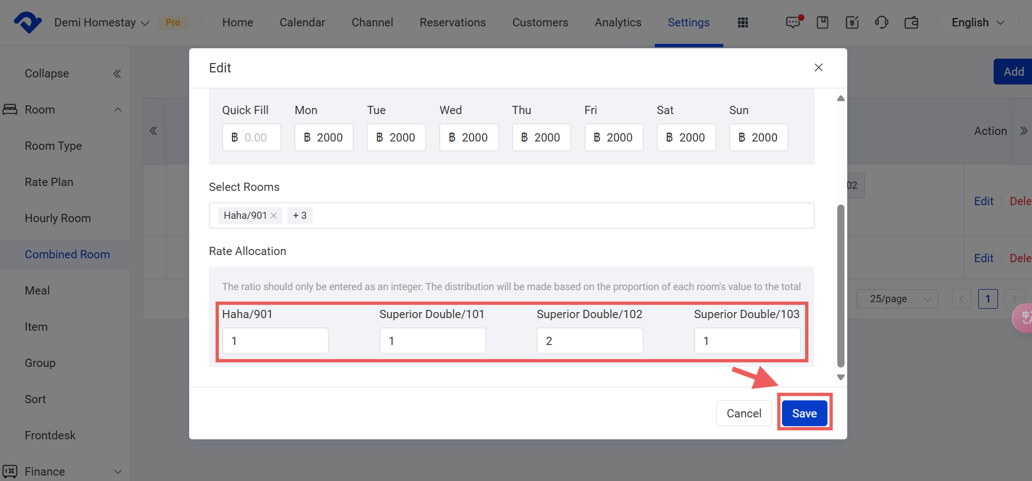Click the Superior Double/102 ratio input

tap(589, 341)
